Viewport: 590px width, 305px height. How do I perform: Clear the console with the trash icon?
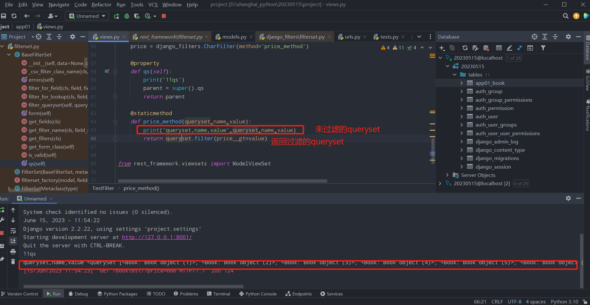(x=13, y=262)
